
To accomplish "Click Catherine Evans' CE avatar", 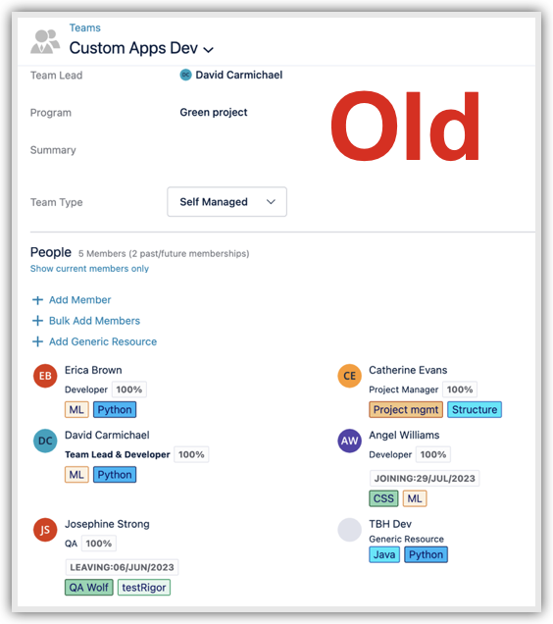I will [349, 376].
